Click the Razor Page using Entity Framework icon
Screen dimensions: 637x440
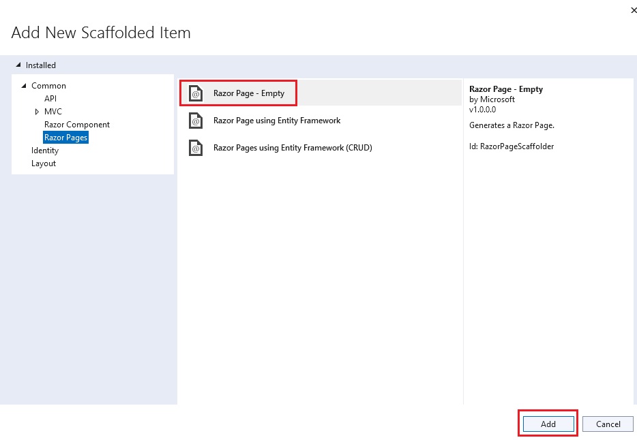click(196, 121)
